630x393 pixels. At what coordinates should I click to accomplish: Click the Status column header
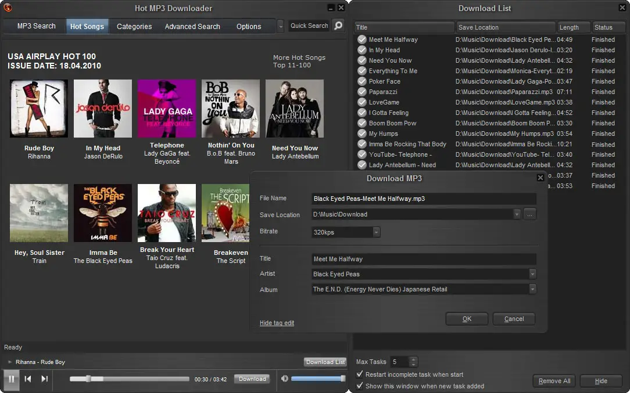tap(608, 27)
